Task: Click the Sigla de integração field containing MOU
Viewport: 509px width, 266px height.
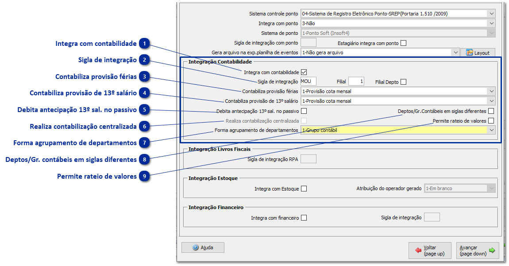Action: (x=308, y=81)
